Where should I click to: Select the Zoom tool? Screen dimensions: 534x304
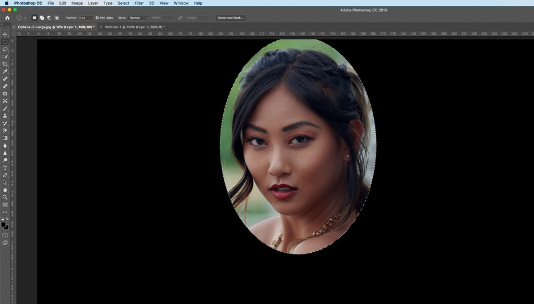click(5, 197)
